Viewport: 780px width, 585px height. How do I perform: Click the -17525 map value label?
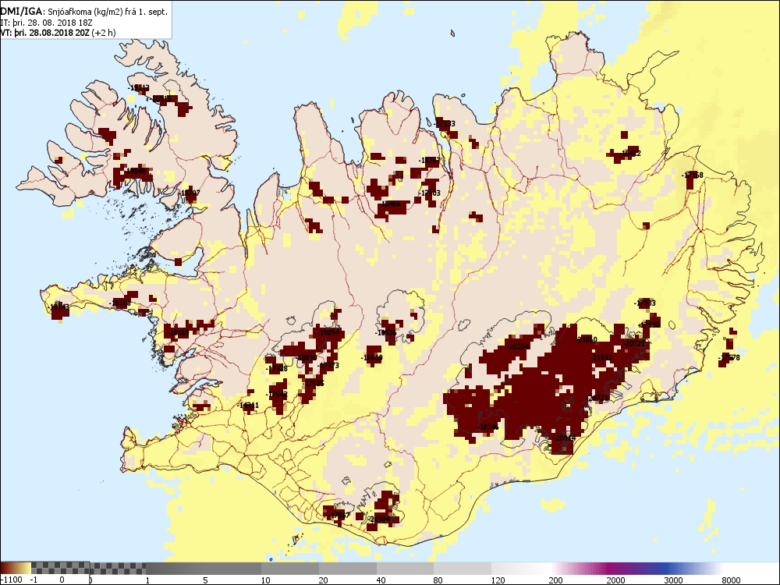tap(314, 384)
